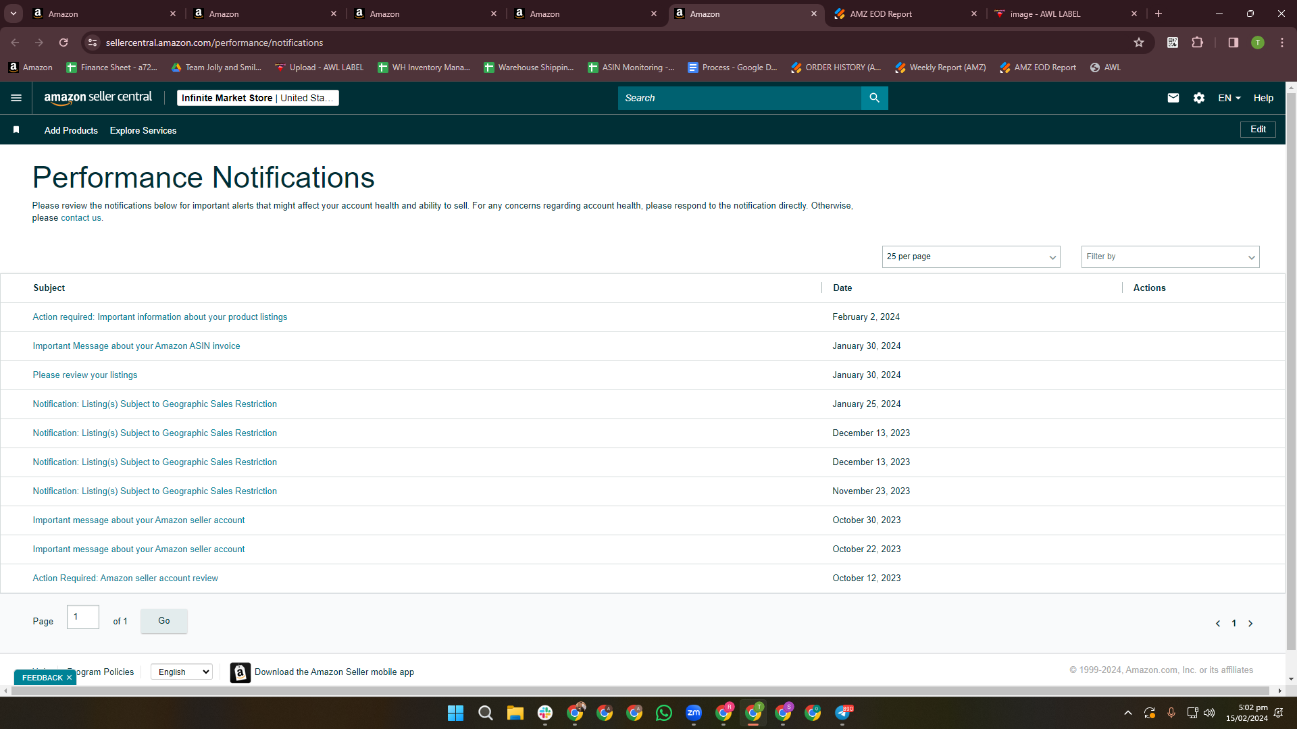1297x729 pixels.
Task: Switch to the AMZ EOD Report tab
Action: click(905, 13)
